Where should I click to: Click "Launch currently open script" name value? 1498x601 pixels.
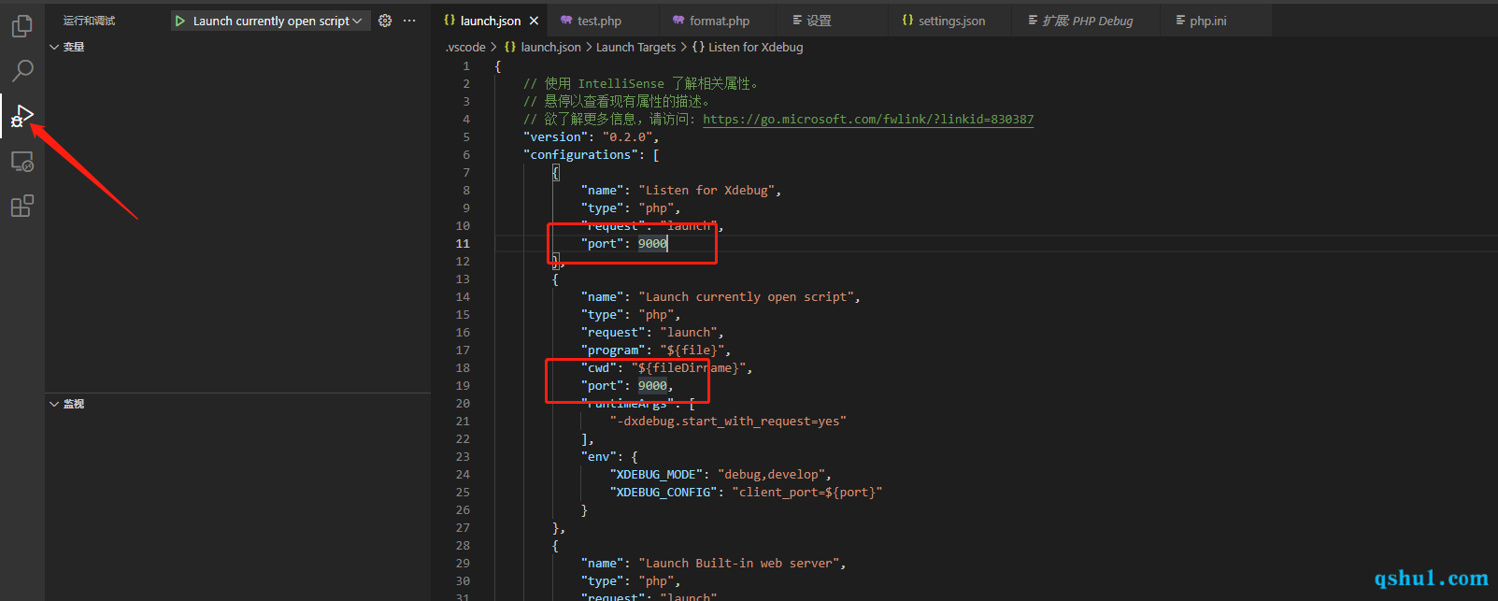pos(746,297)
